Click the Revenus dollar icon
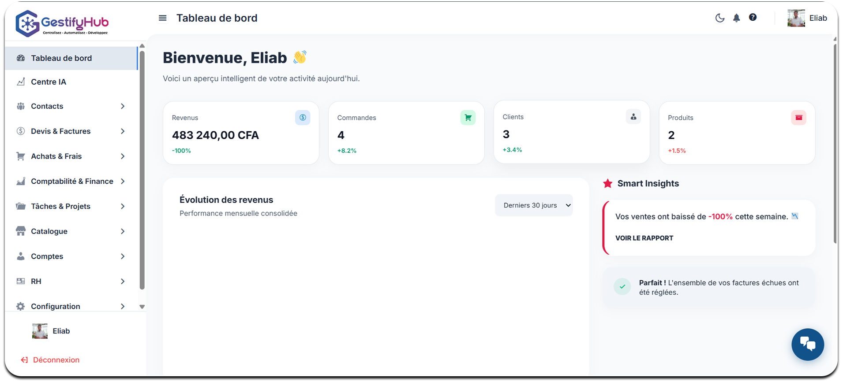Viewport: 843px width, 382px height. [x=303, y=118]
